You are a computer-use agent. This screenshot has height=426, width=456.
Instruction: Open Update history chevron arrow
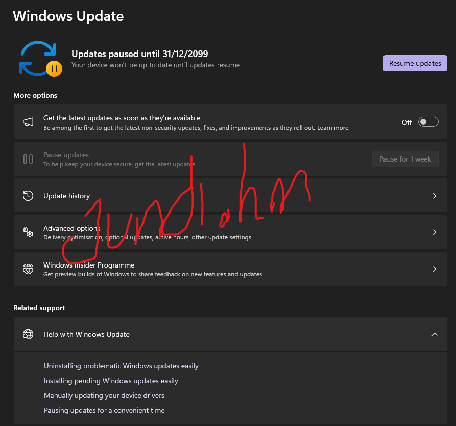point(434,196)
